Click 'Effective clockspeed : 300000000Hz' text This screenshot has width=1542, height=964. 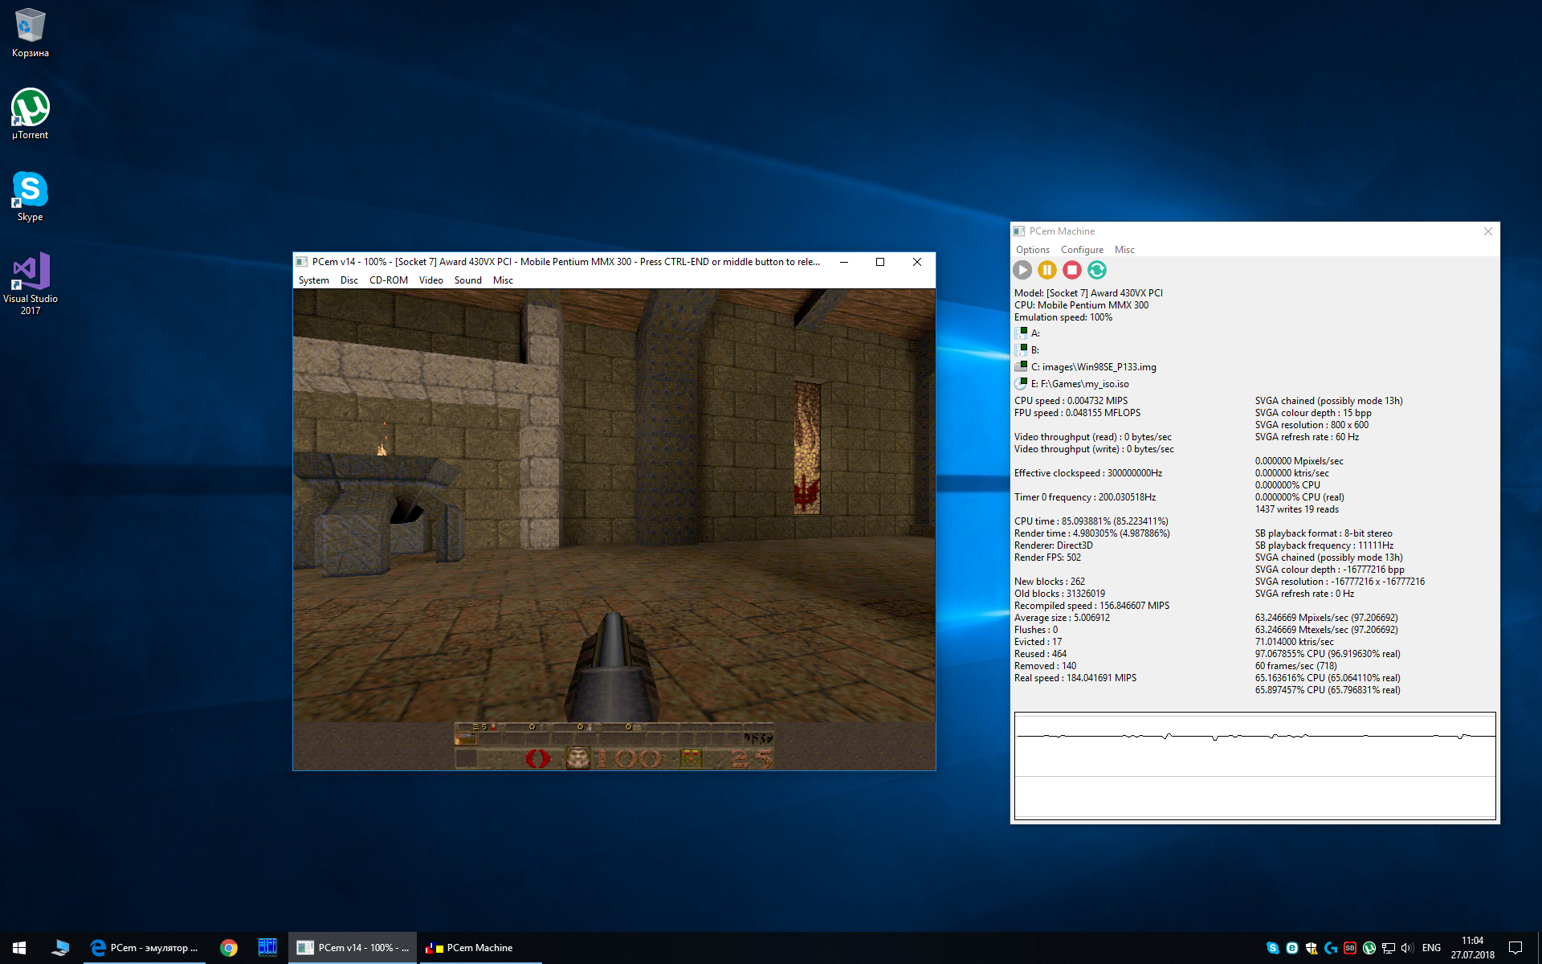(1088, 473)
